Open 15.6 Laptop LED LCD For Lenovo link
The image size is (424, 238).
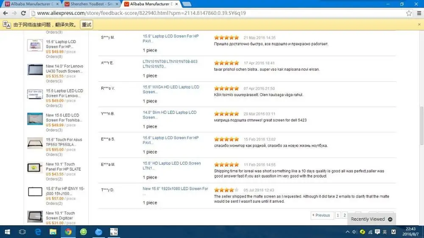tap(64, 93)
